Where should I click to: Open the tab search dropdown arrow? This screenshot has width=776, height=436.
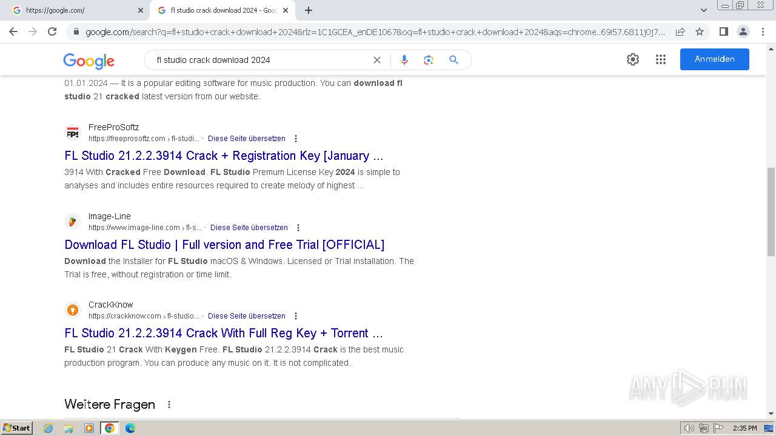(704, 10)
